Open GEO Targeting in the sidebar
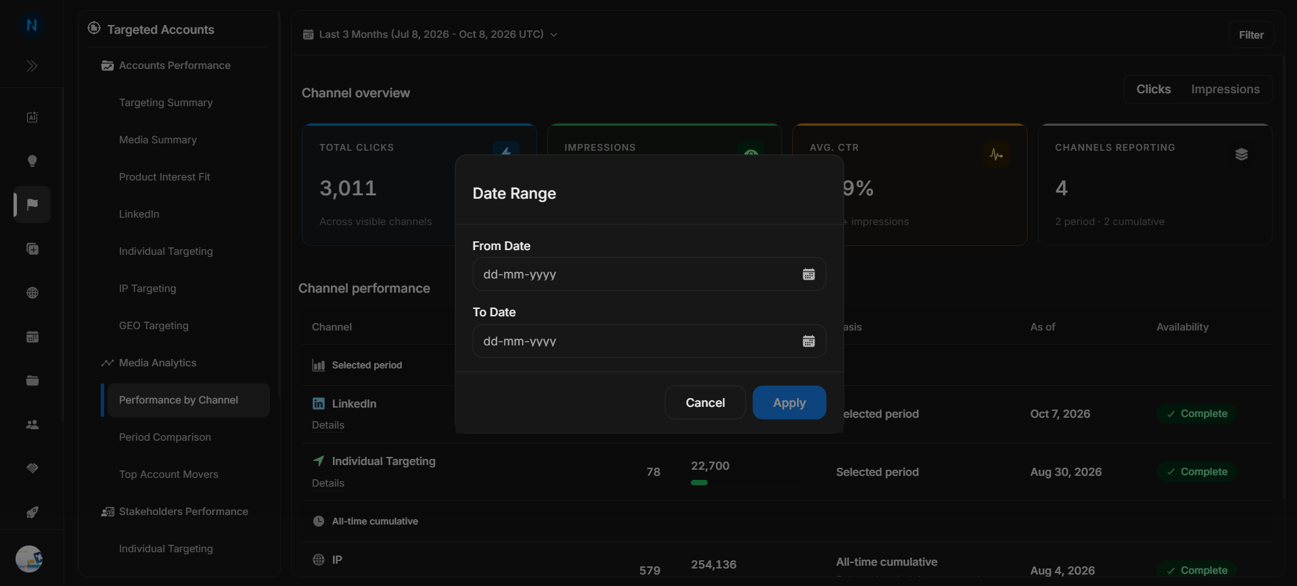 pos(154,326)
